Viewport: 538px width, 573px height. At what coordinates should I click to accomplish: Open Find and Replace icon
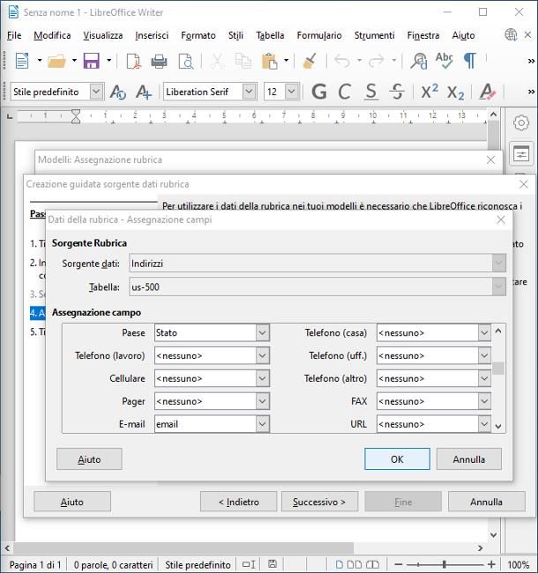419,61
